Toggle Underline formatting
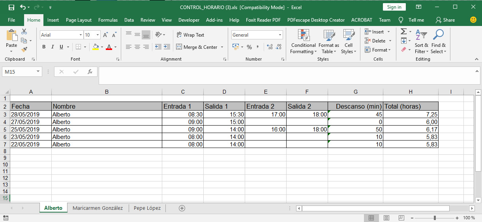 [x=61, y=47]
